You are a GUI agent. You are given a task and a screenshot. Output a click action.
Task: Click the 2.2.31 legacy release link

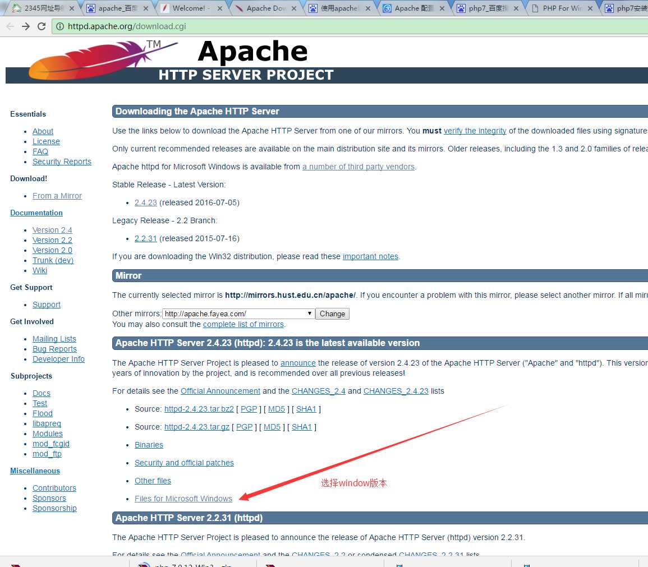pyautogui.click(x=145, y=239)
